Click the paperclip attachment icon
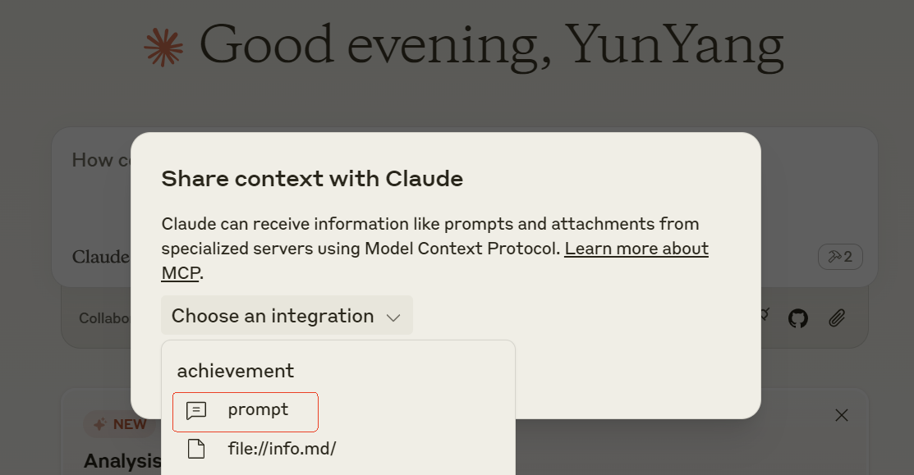This screenshot has width=914, height=475. pos(837,318)
